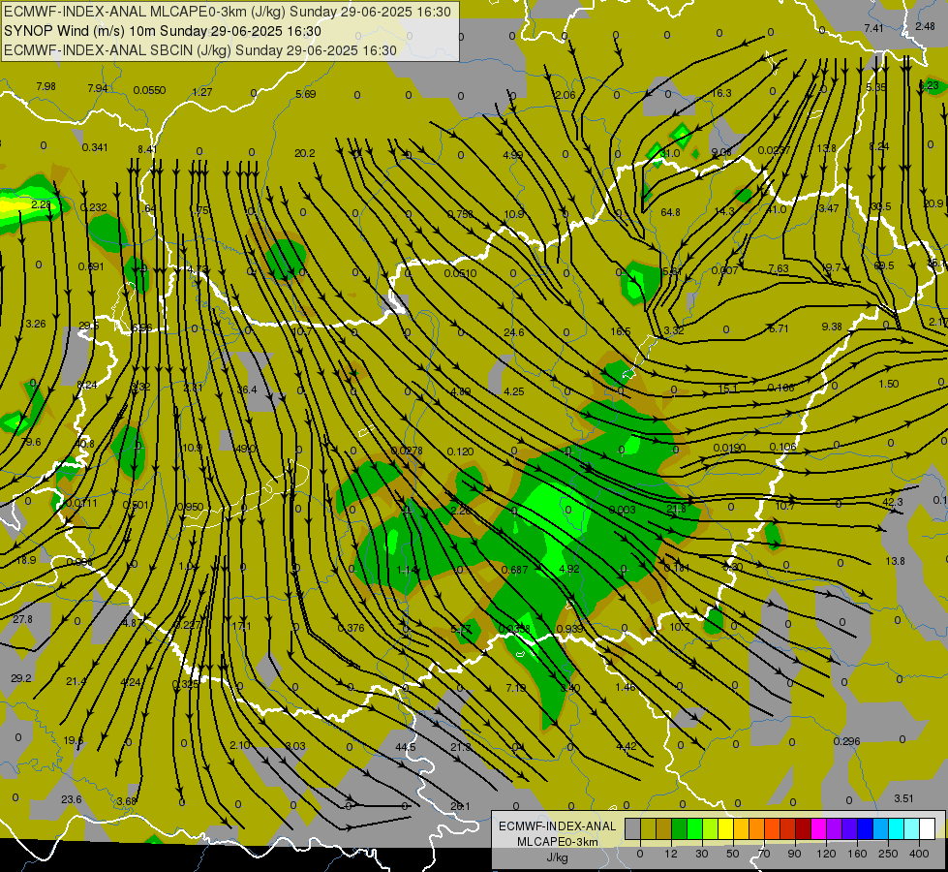Pick the bright green swatch left of the 30 tick

click(694, 828)
